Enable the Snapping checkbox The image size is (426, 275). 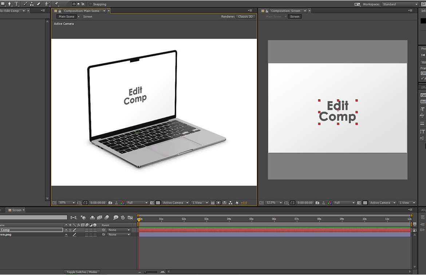tap(91, 4)
